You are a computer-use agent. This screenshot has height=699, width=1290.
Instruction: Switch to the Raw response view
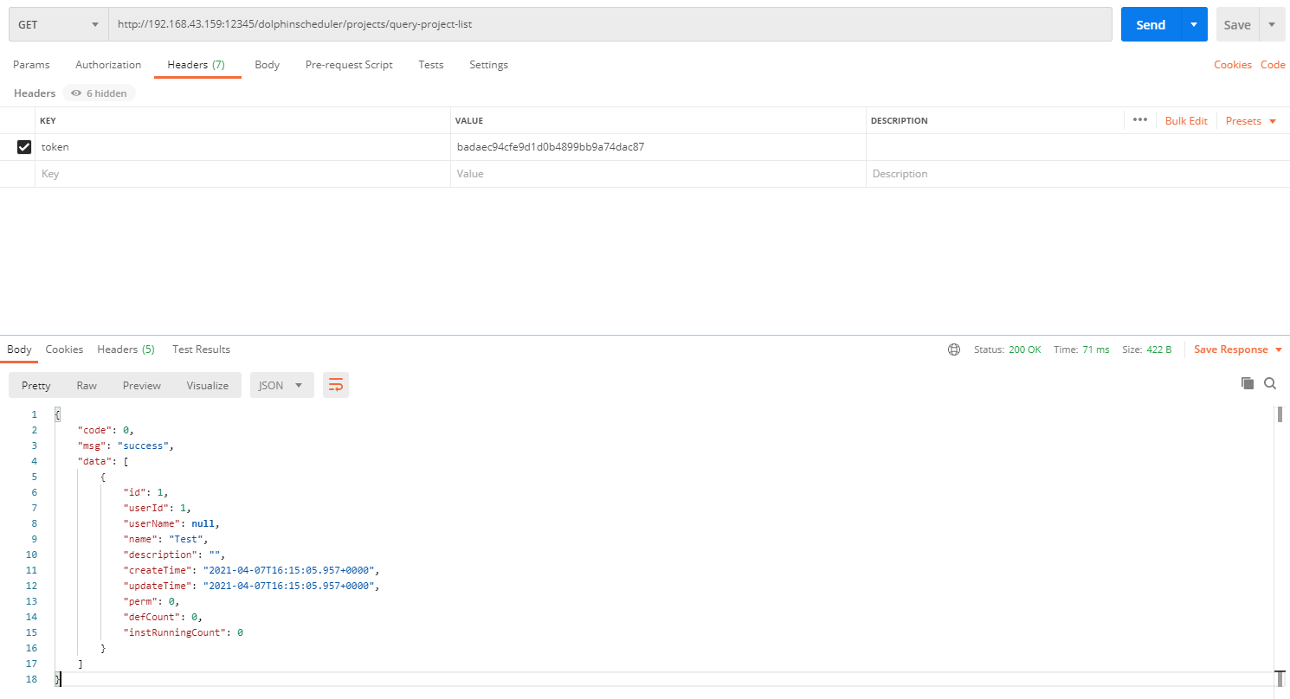pos(86,384)
